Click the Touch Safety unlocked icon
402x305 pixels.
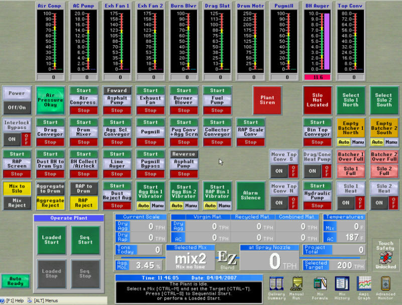pyautogui.click(x=386, y=257)
